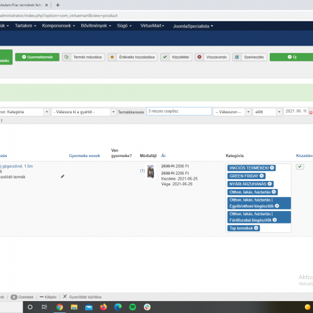Remove the GREEN FRIDAY category tag

[262, 176]
